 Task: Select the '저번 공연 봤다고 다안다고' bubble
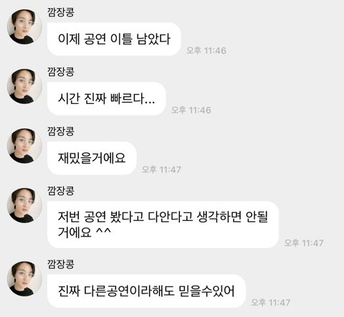[163, 224]
